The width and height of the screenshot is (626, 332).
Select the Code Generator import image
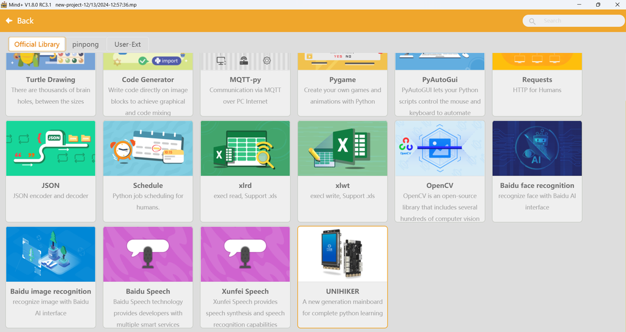click(148, 62)
